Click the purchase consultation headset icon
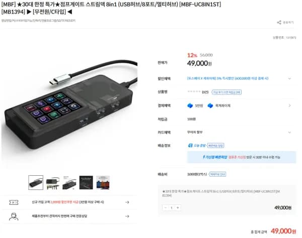 click(14, 216)
